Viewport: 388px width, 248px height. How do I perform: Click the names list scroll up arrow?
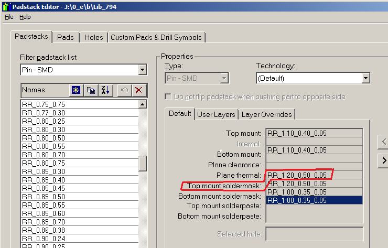tap(143, 104)
